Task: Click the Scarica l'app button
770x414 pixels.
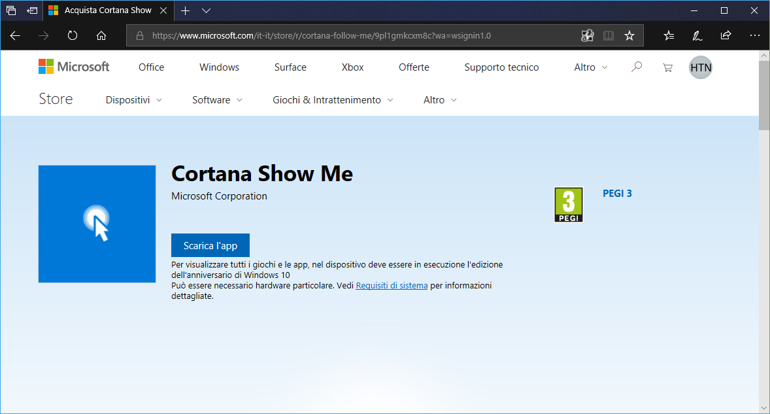Action: 210,245
